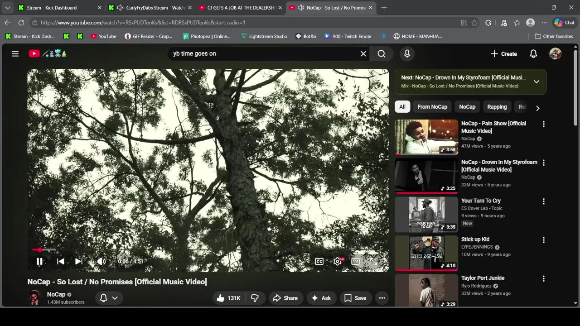
Task: Start voice search with the microphone
Action: click(407, 53)
